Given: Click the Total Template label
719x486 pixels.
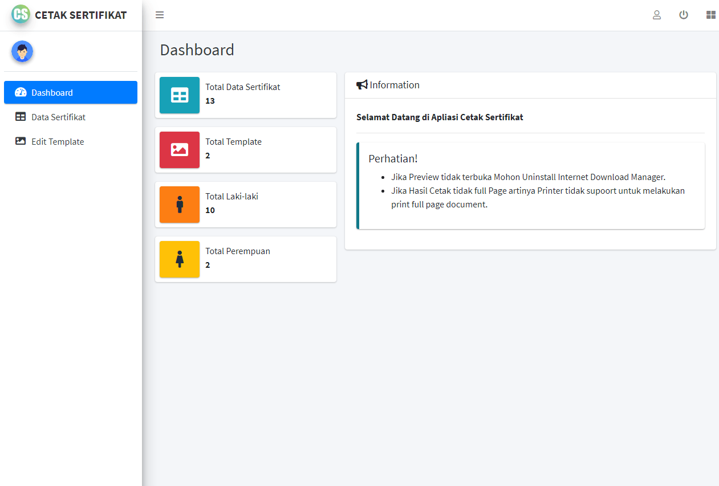Looking at the screenshot, I should 234,142.
